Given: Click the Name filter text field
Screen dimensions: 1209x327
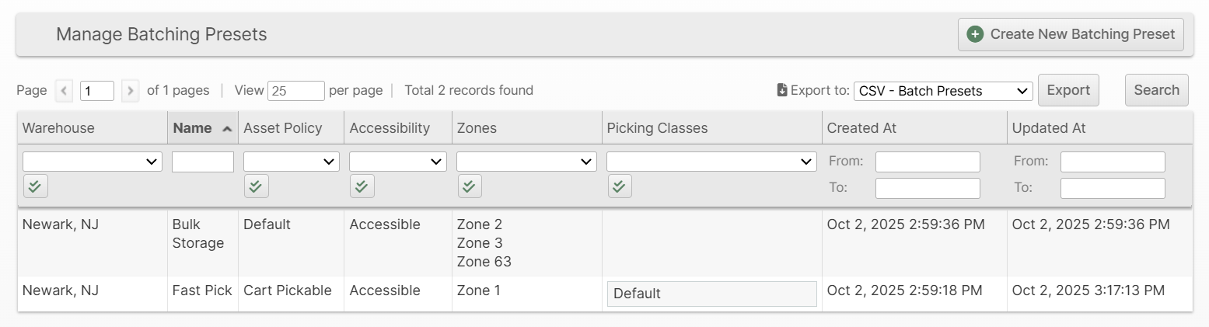Looking at the screenshot, I should (202, 162).
